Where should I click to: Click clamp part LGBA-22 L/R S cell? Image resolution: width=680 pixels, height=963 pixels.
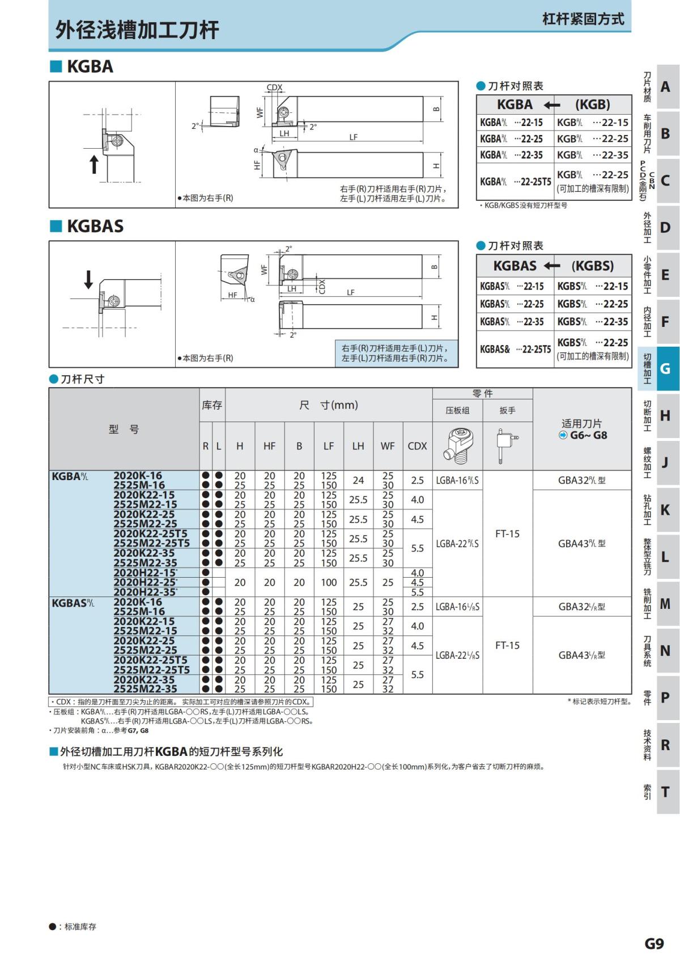[x=457, y=655]
